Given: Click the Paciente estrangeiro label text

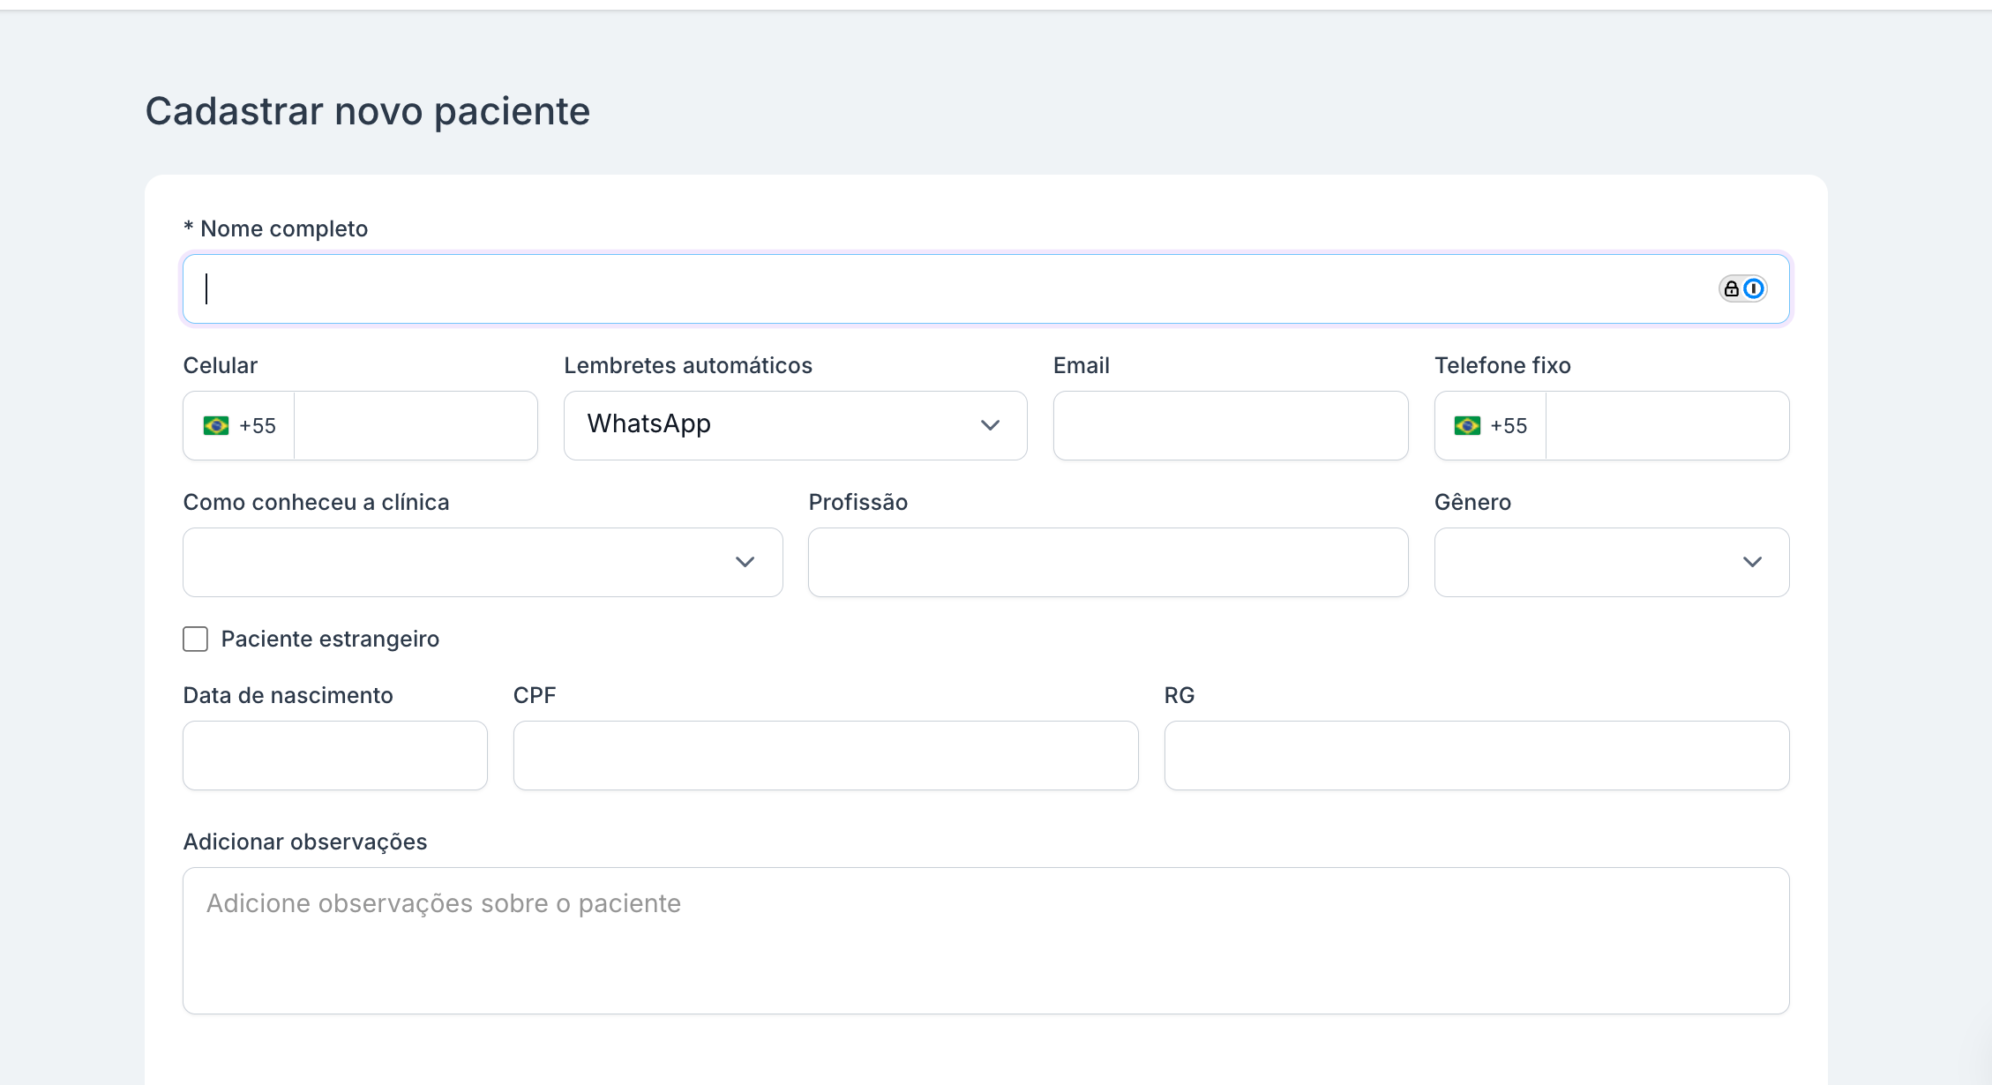Looking at the screenshot, I should pos(330,639).
